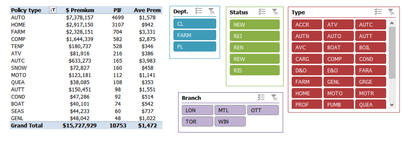The width and height of the screenshot is (404, 152).
Task: Clear the filter on the Dept. slicer
Action: click(x=212, y=11)
